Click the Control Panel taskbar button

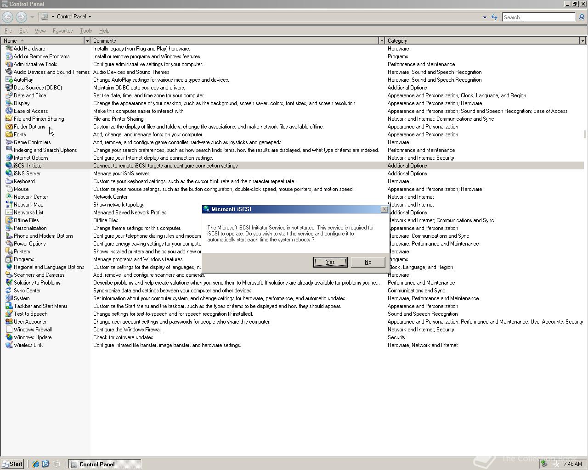(105, 464)
